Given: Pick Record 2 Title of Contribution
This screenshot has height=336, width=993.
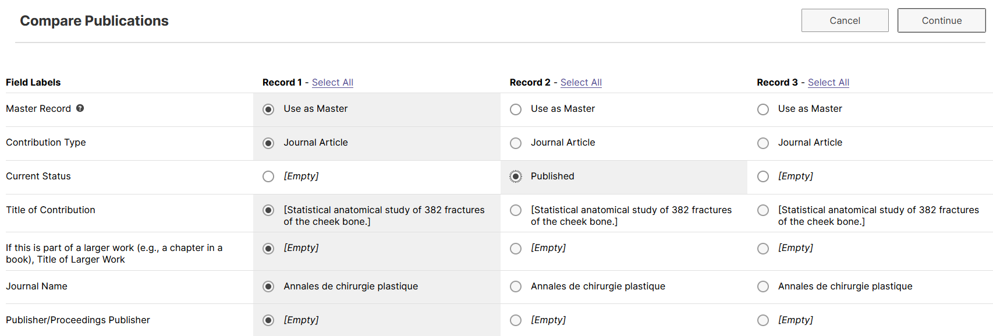Looking at the screenshot, I should point(516,210).
